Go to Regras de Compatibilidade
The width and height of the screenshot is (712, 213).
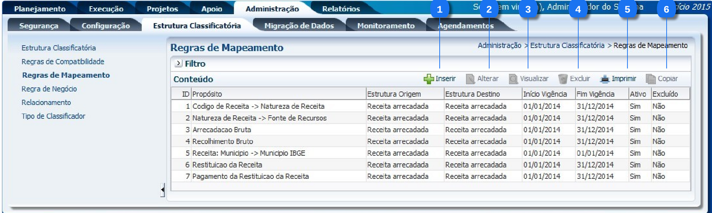point(63,62)
